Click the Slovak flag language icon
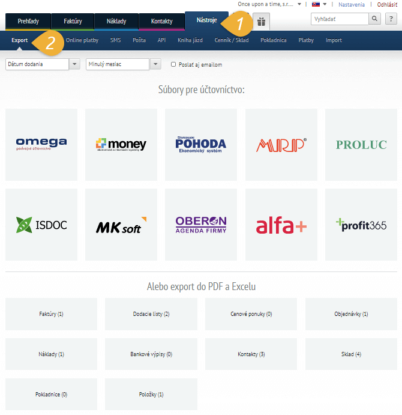The height and width of the screenshot is (415, 402). coord(316,4)
